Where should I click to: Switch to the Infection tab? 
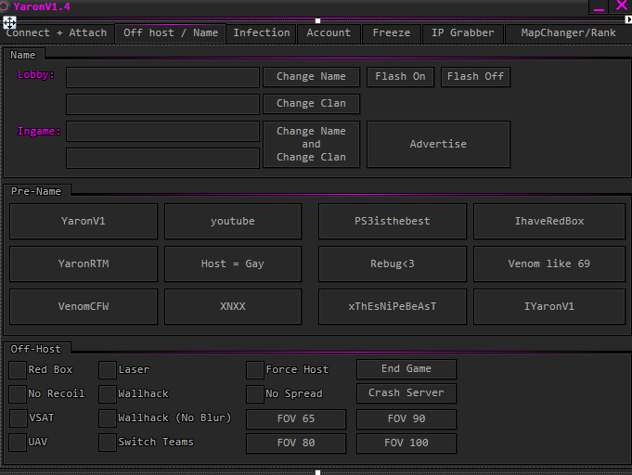click(x=262, y=33)
